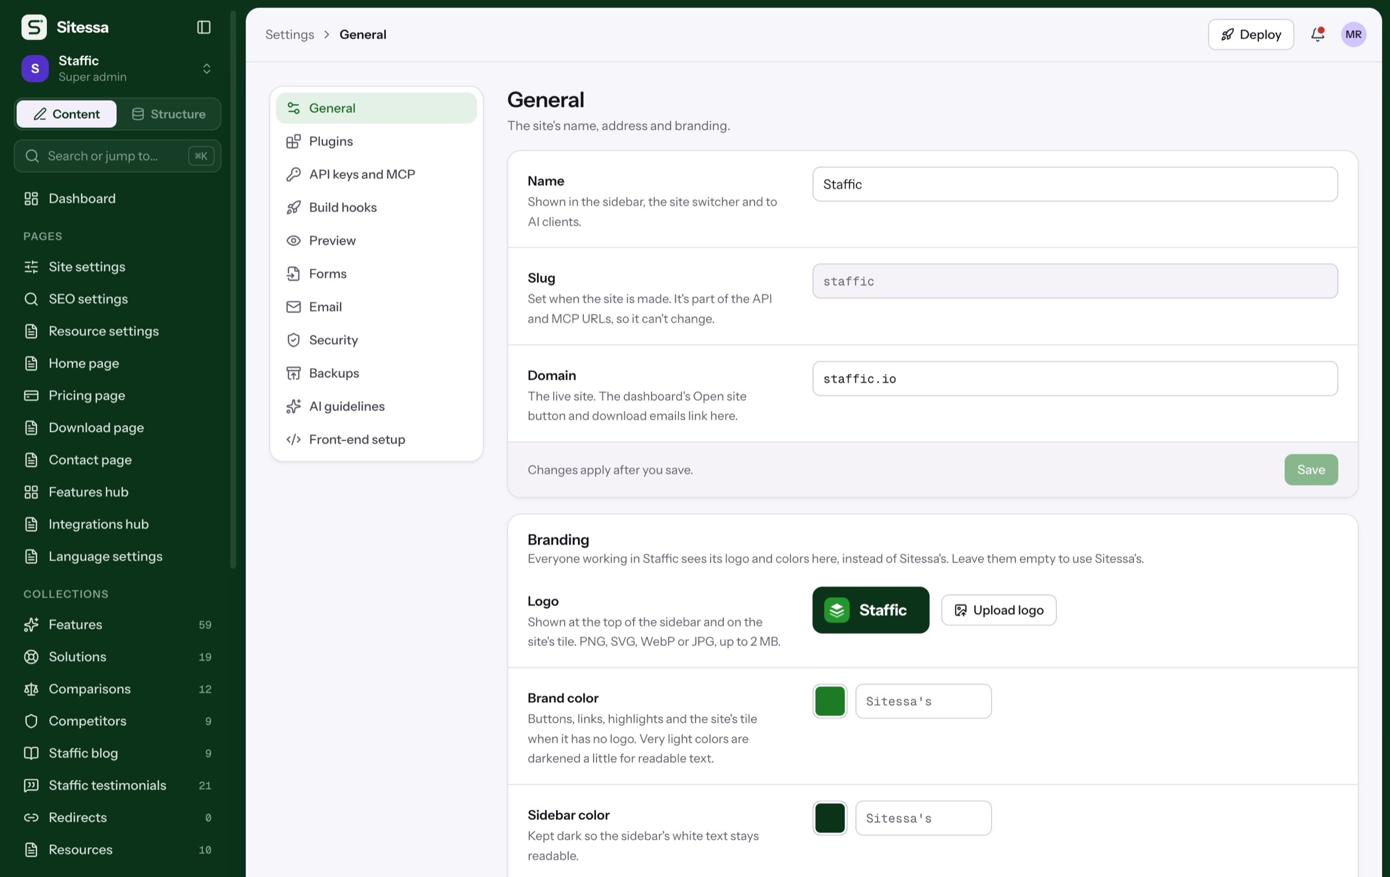This screenshot has width=1390, height=877.
Task: Click the Build hooks rocket icon
Action: (294, 207)
